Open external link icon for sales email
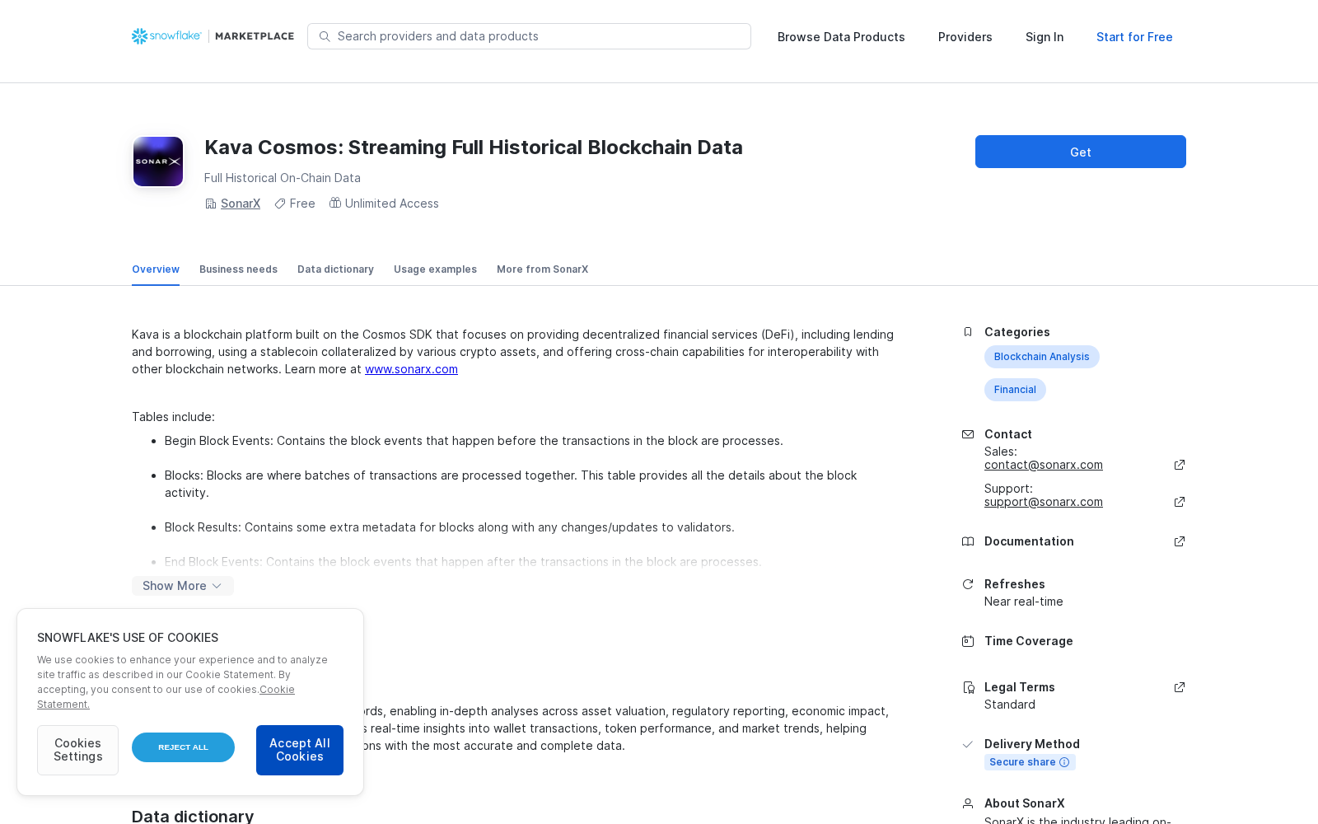The image size is (1318, 824). (1180, 465)
